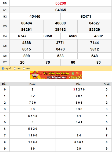Click the G5 row label

pyautogui.click(x=5, y=46)
